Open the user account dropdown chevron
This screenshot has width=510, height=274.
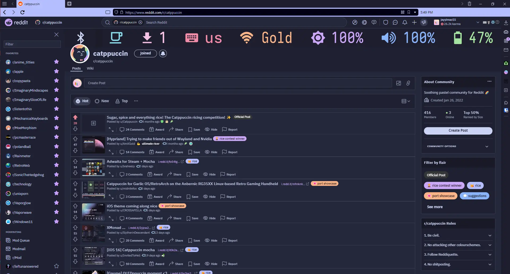[478, 22]
